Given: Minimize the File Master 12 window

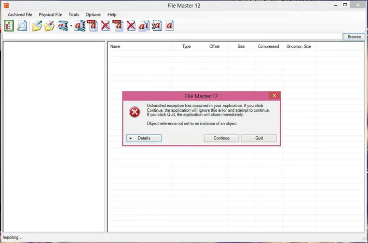Looking at the screenshot, I should click(336, 5).
